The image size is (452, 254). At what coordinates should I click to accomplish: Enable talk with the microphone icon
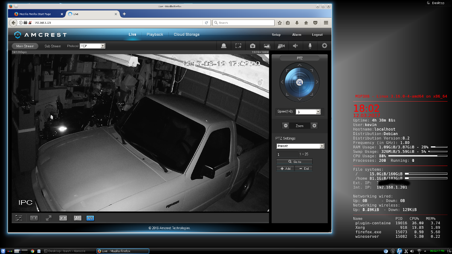(310, 46)
